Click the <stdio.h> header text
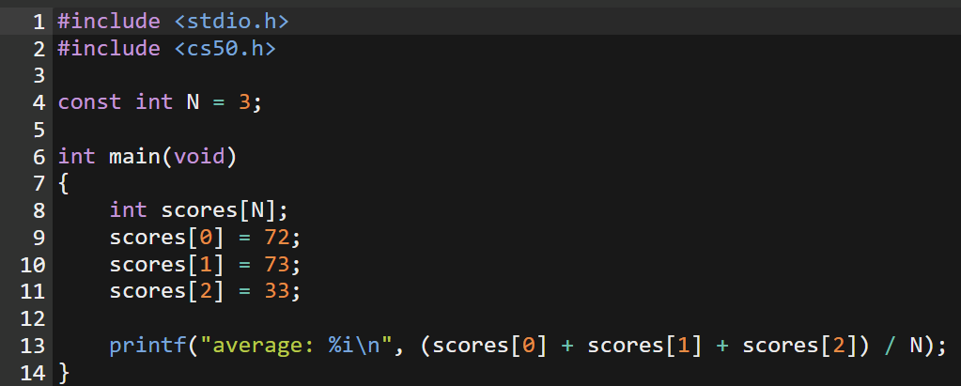 point(232,22)
